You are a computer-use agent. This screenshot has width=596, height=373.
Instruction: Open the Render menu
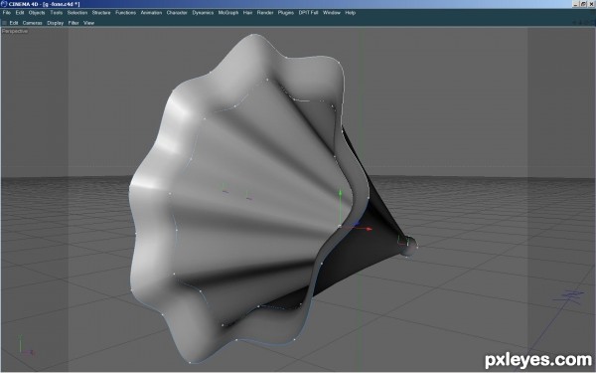[x=265, y=13]
